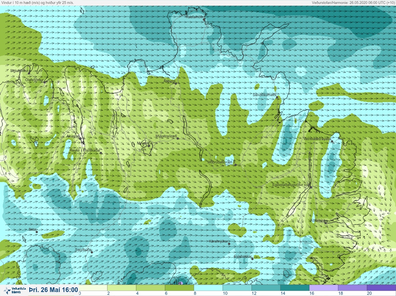Viewport: 396px width, 296px height.
Task: Click the 4–6 m/s green legend swatch
Action: [150, 288]
